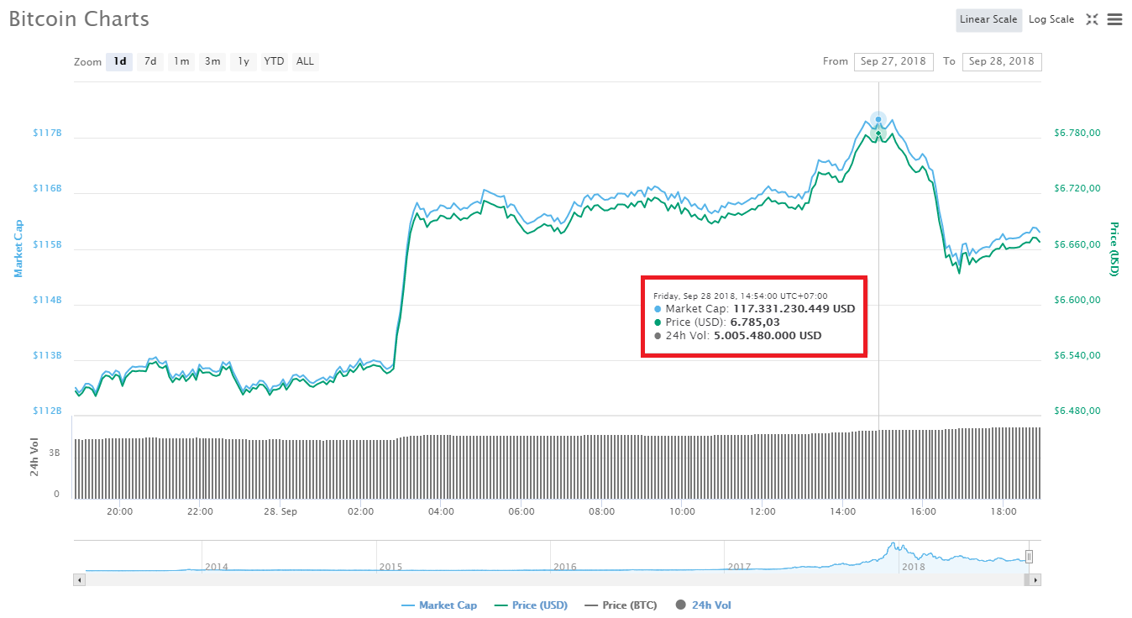Image resolution: width=1132 pixels, height=618 pixels.
Task: Click the $112B axis label
Action: pos(48,411)
